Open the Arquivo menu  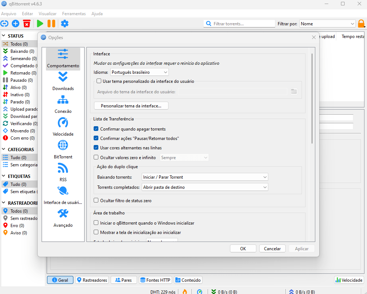coord(9,14)
